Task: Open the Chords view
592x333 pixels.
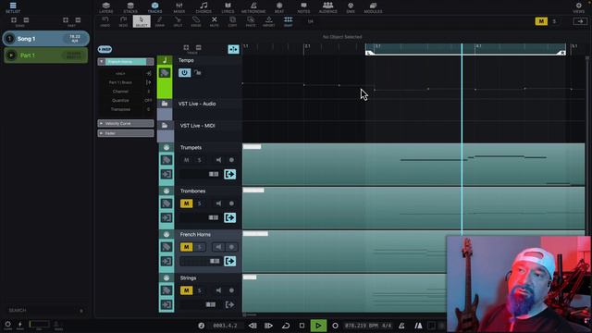Action: (203, 7)
